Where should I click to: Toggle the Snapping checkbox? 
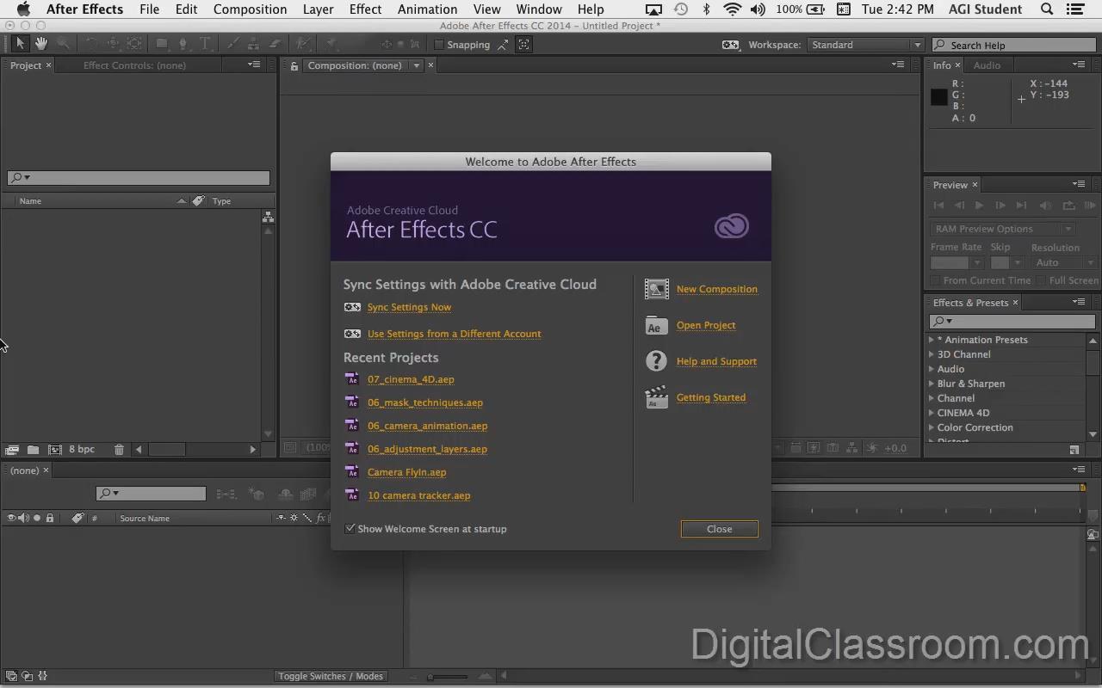[438, 45]
